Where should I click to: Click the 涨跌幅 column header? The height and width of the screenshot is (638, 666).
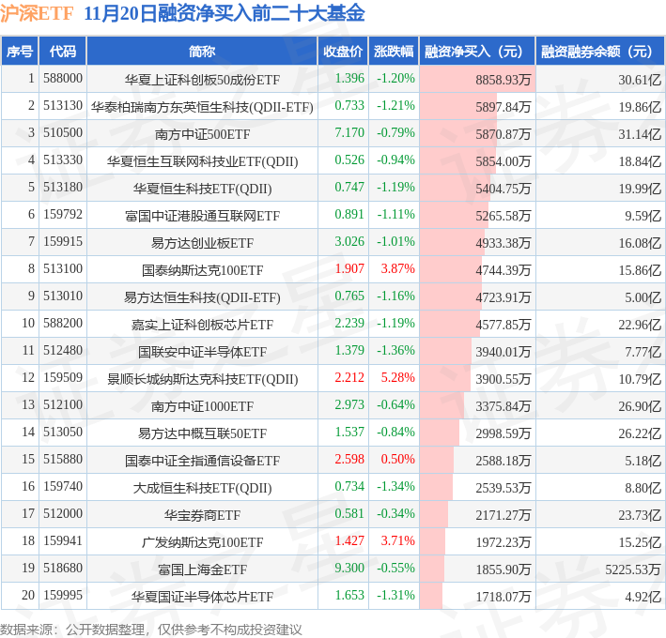pos(394,52)
